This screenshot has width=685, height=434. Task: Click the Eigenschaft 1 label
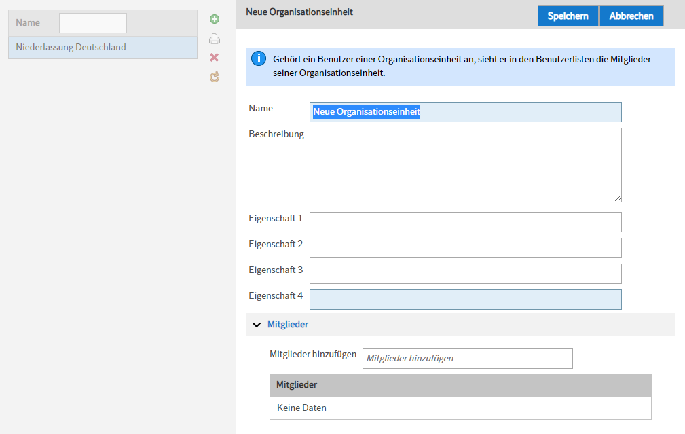(276, 218)
